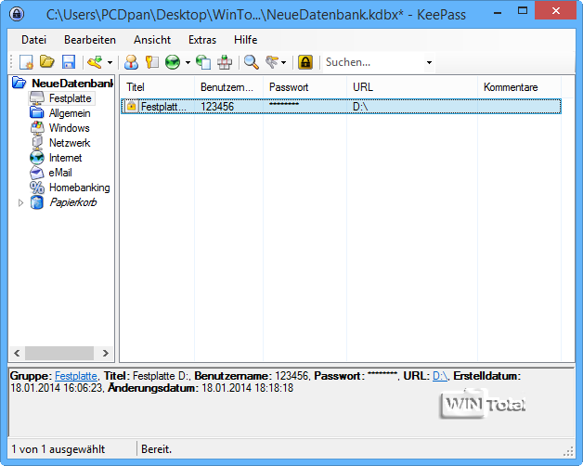
Task: Select the Homebanking group
Action: (x=80, y=188)
